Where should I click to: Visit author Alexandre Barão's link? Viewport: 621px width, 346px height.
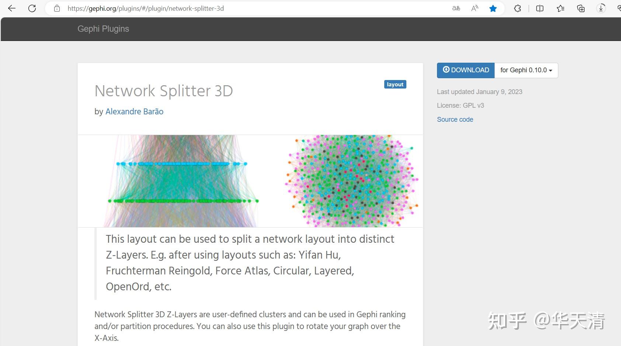click(x=134, y=112)
